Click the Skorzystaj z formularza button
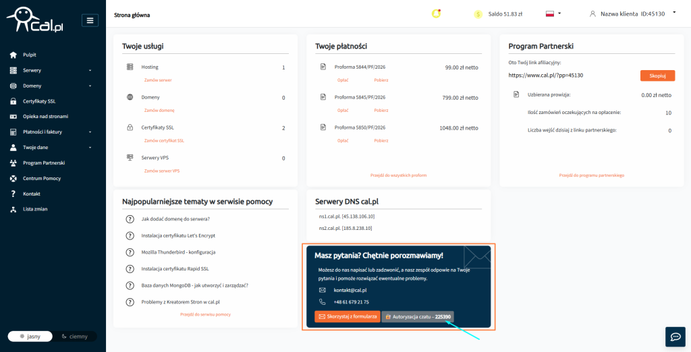Screen dimensions: 691x352 tap(347, 316)
